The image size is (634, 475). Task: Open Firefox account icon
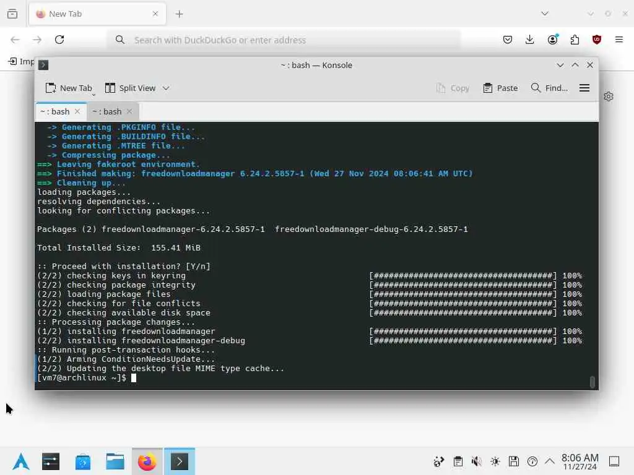click(x=552, y=40)
